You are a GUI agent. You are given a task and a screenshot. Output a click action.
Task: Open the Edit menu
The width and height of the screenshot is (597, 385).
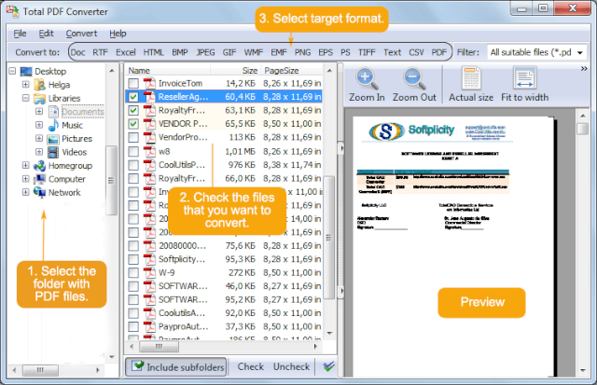[46, 34]
